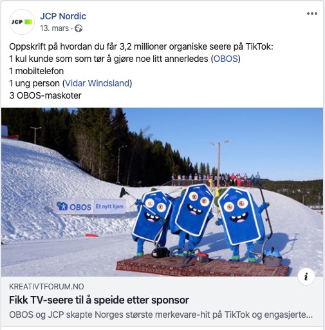Click the text line '1 mobiltelefon'
The image size is (325, 330).
37,71
